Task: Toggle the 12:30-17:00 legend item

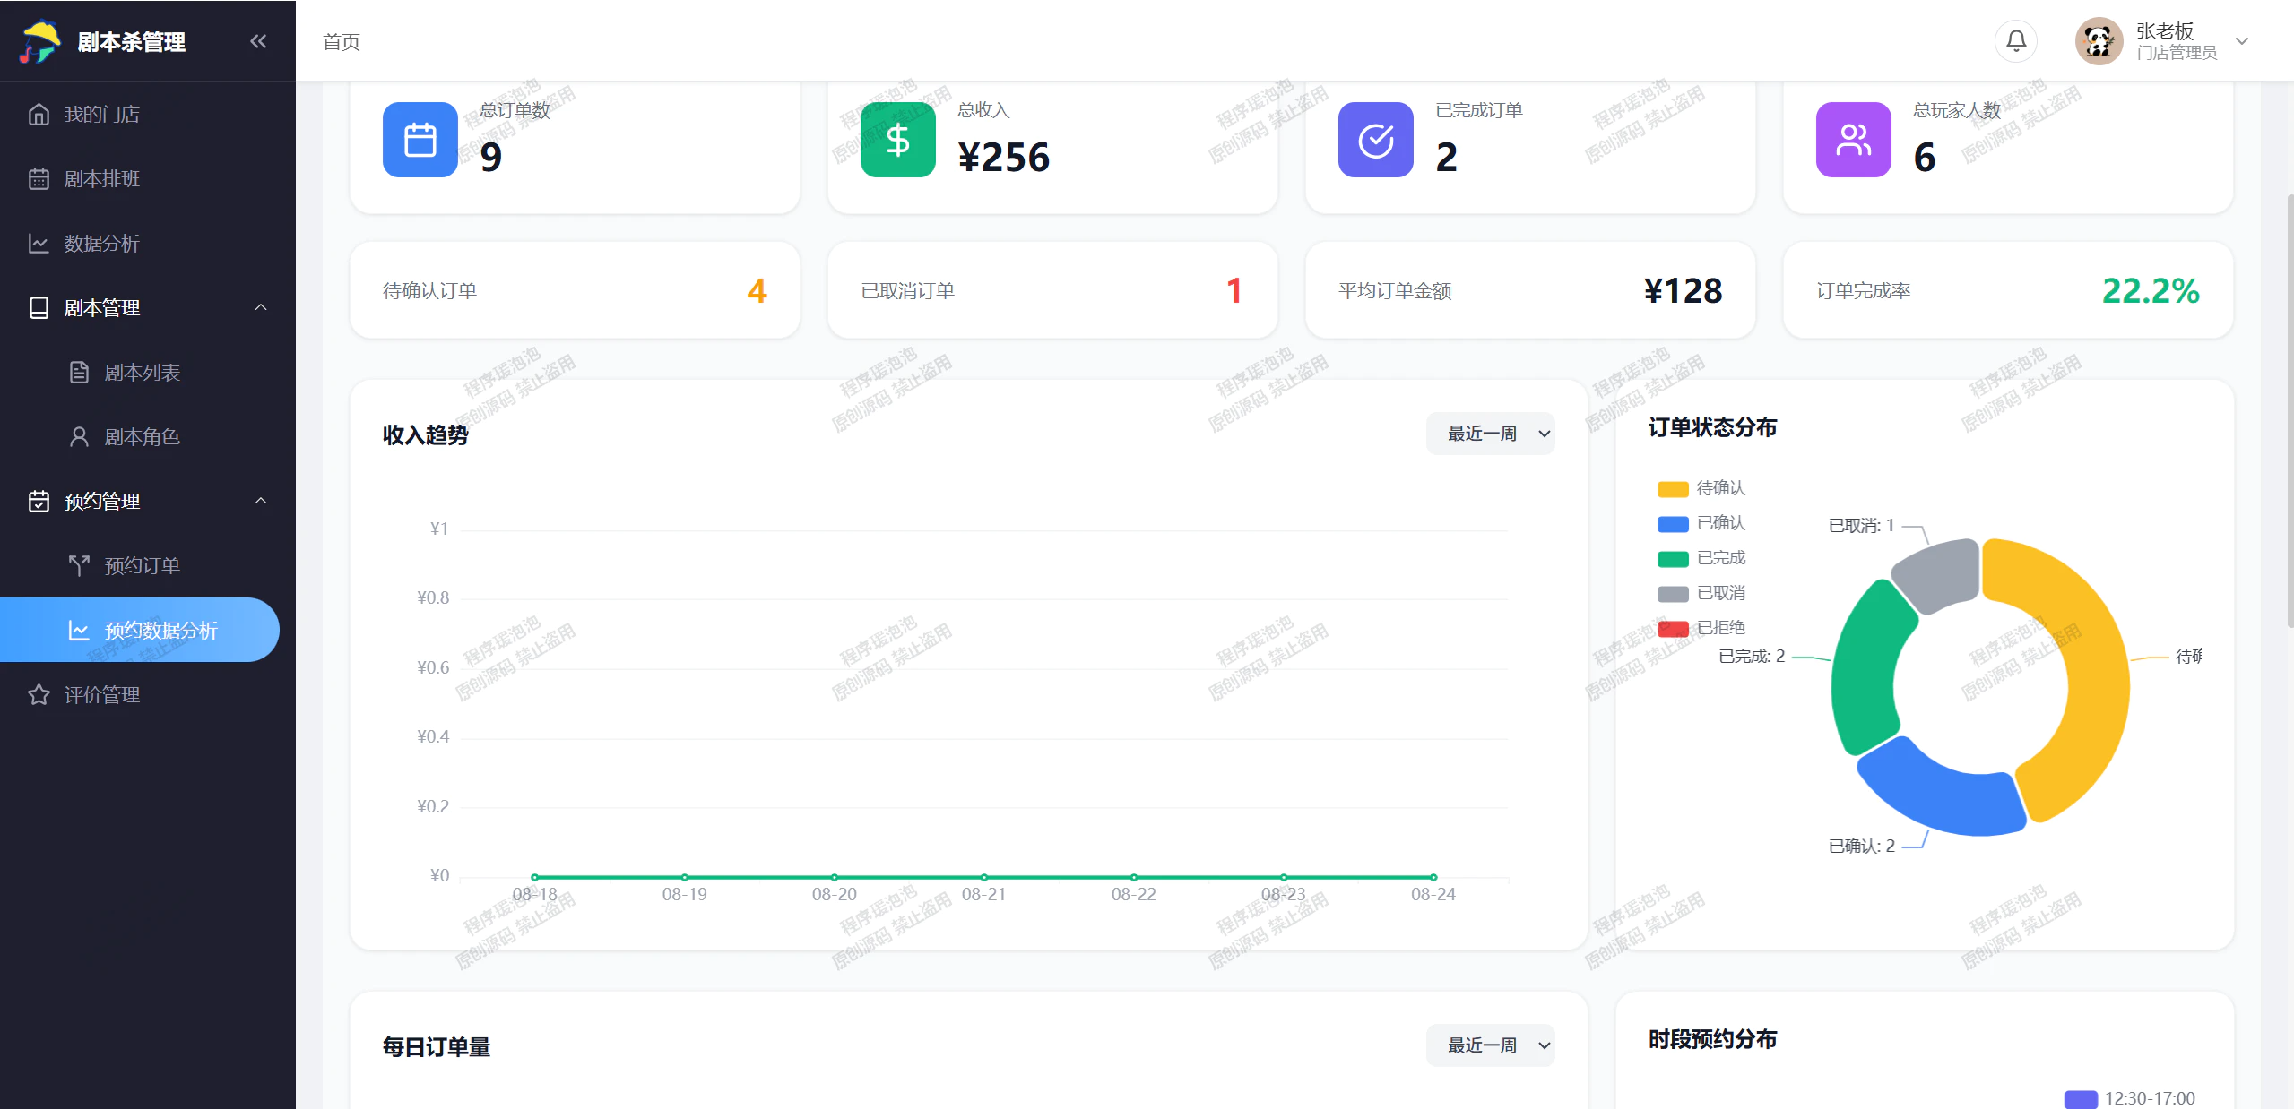Action: 2130,1098
